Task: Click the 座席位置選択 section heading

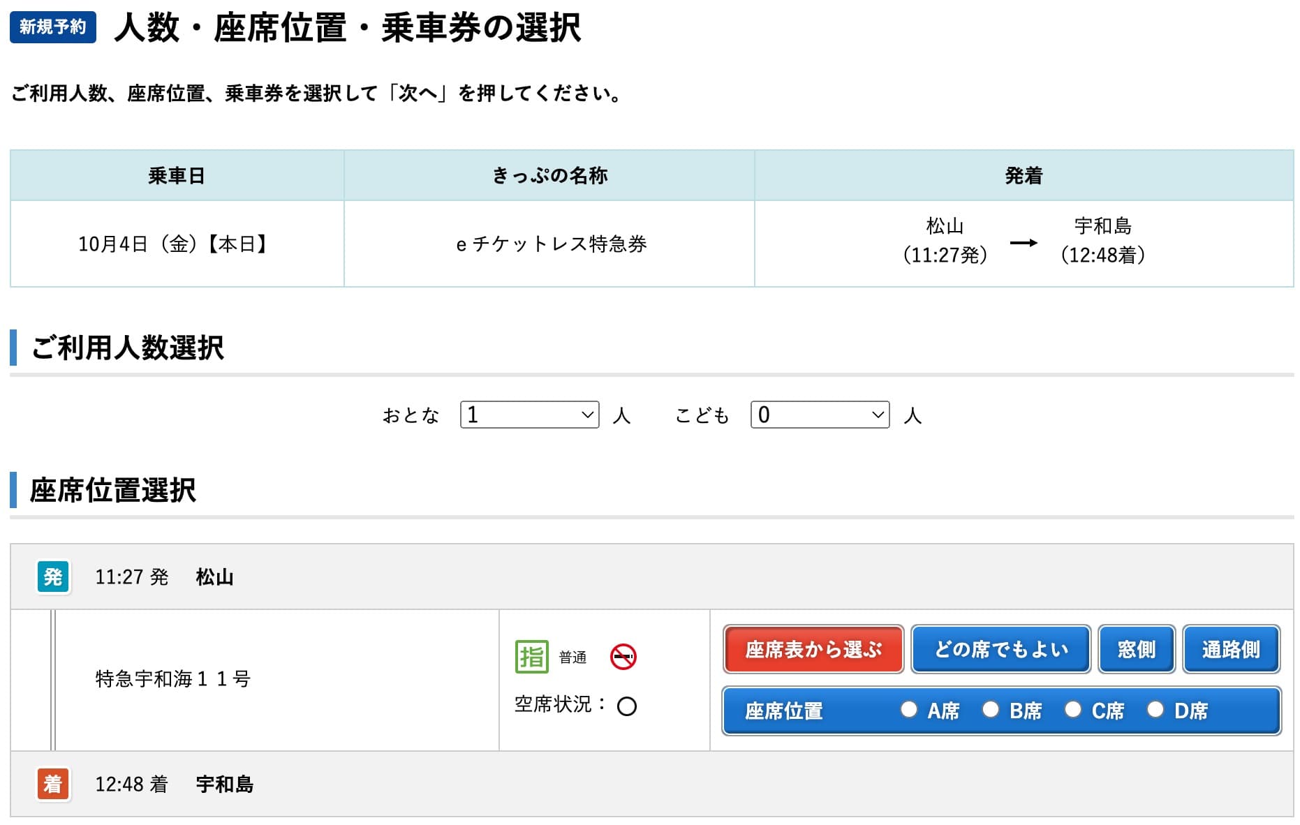Action: [x=113, y=490]
